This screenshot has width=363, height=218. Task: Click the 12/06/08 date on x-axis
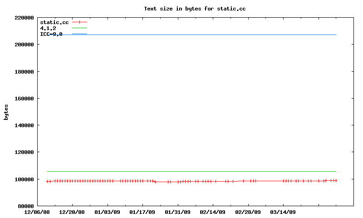37,212
